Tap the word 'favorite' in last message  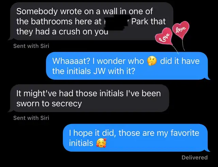point(185,133)
